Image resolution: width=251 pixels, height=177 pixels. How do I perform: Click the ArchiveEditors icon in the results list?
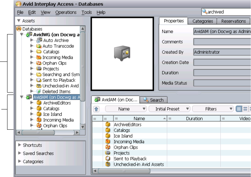coord(108,124)
